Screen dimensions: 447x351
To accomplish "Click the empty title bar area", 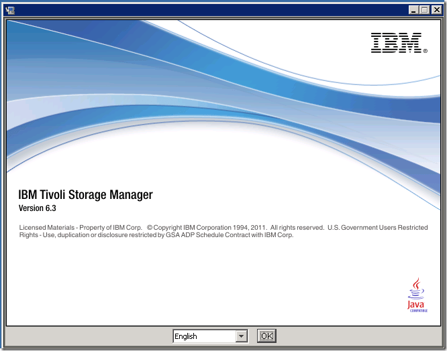I will tap(201, 10).
